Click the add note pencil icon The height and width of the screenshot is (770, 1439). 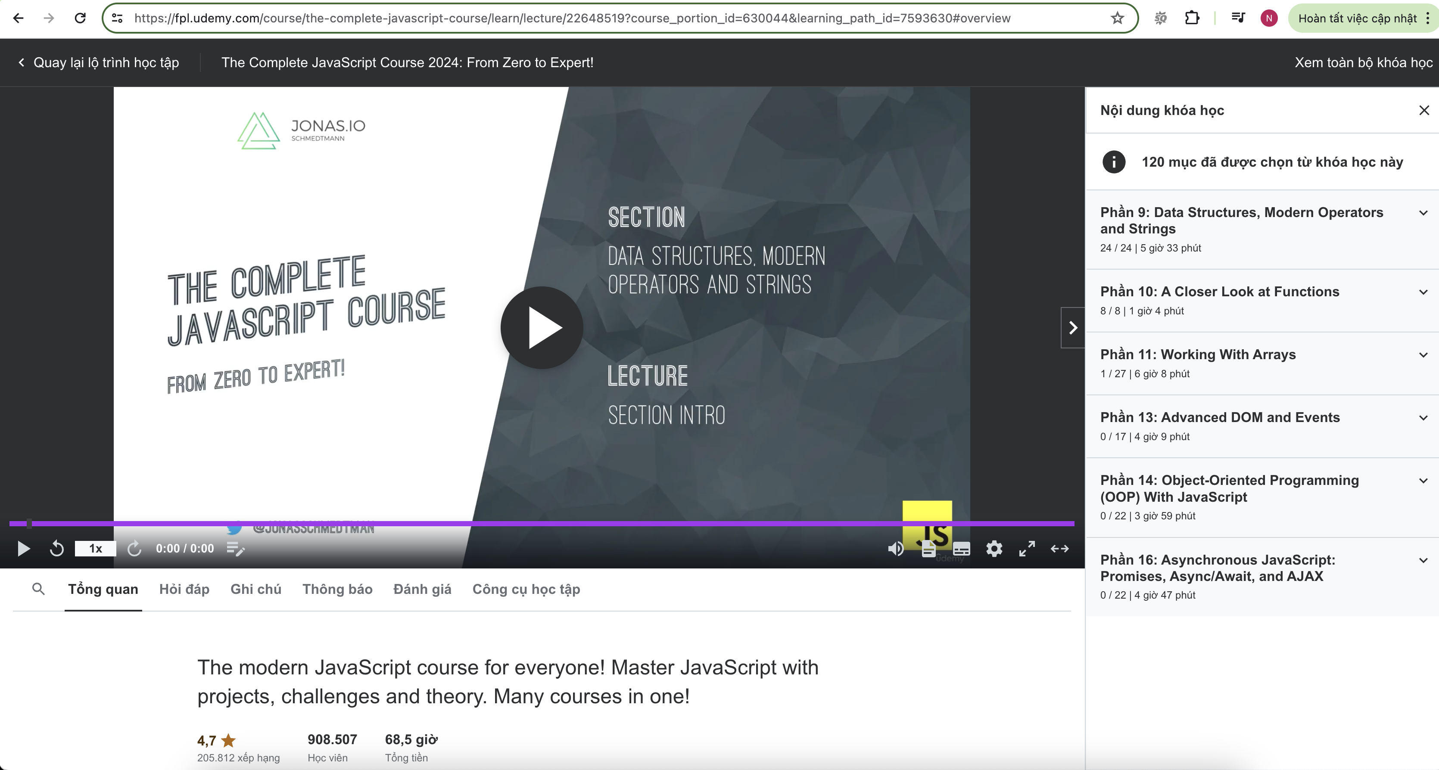click(236, 549)
